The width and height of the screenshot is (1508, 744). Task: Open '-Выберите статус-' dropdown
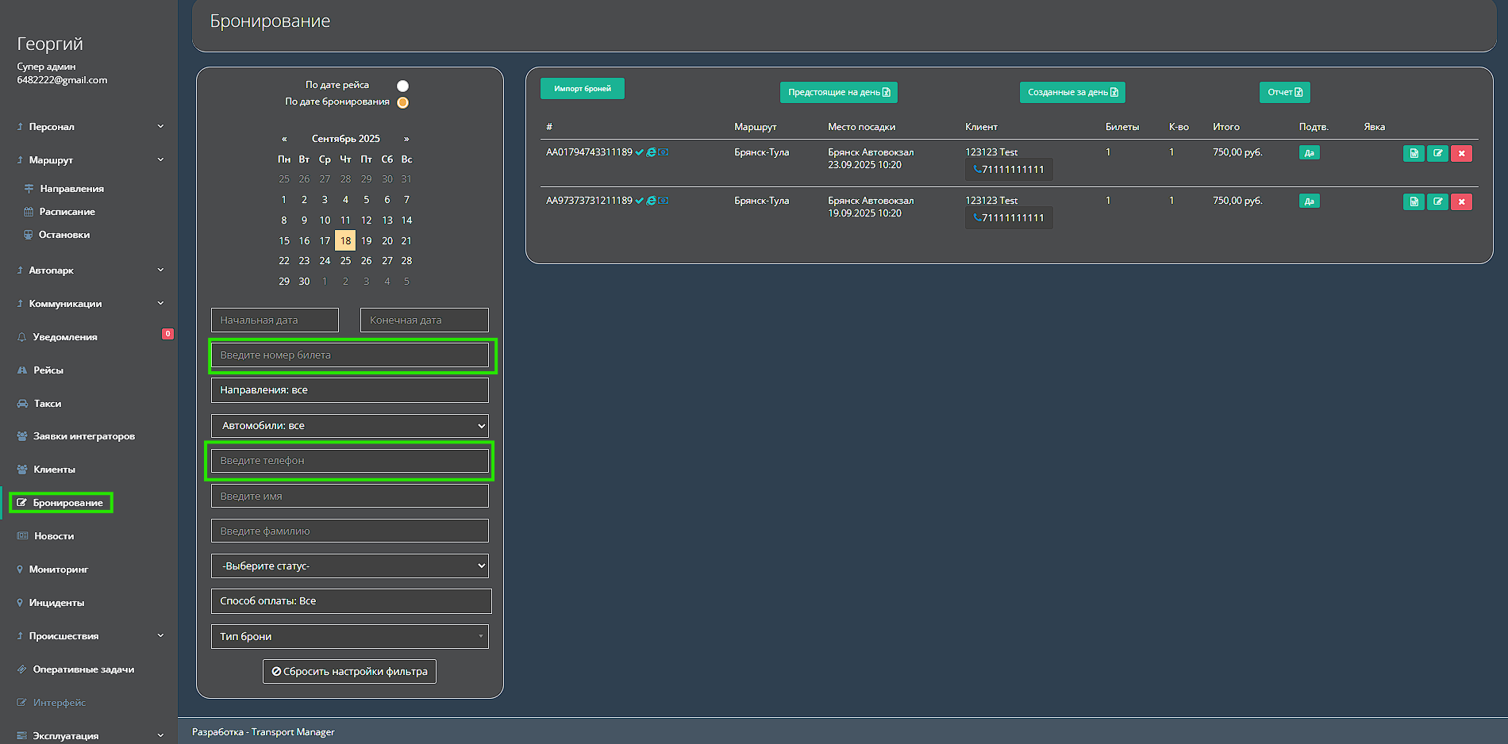click(350, 566)
